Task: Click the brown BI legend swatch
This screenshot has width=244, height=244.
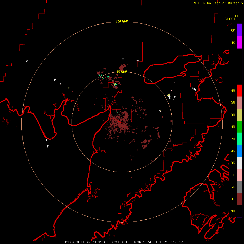Action: tap(239, 199)
